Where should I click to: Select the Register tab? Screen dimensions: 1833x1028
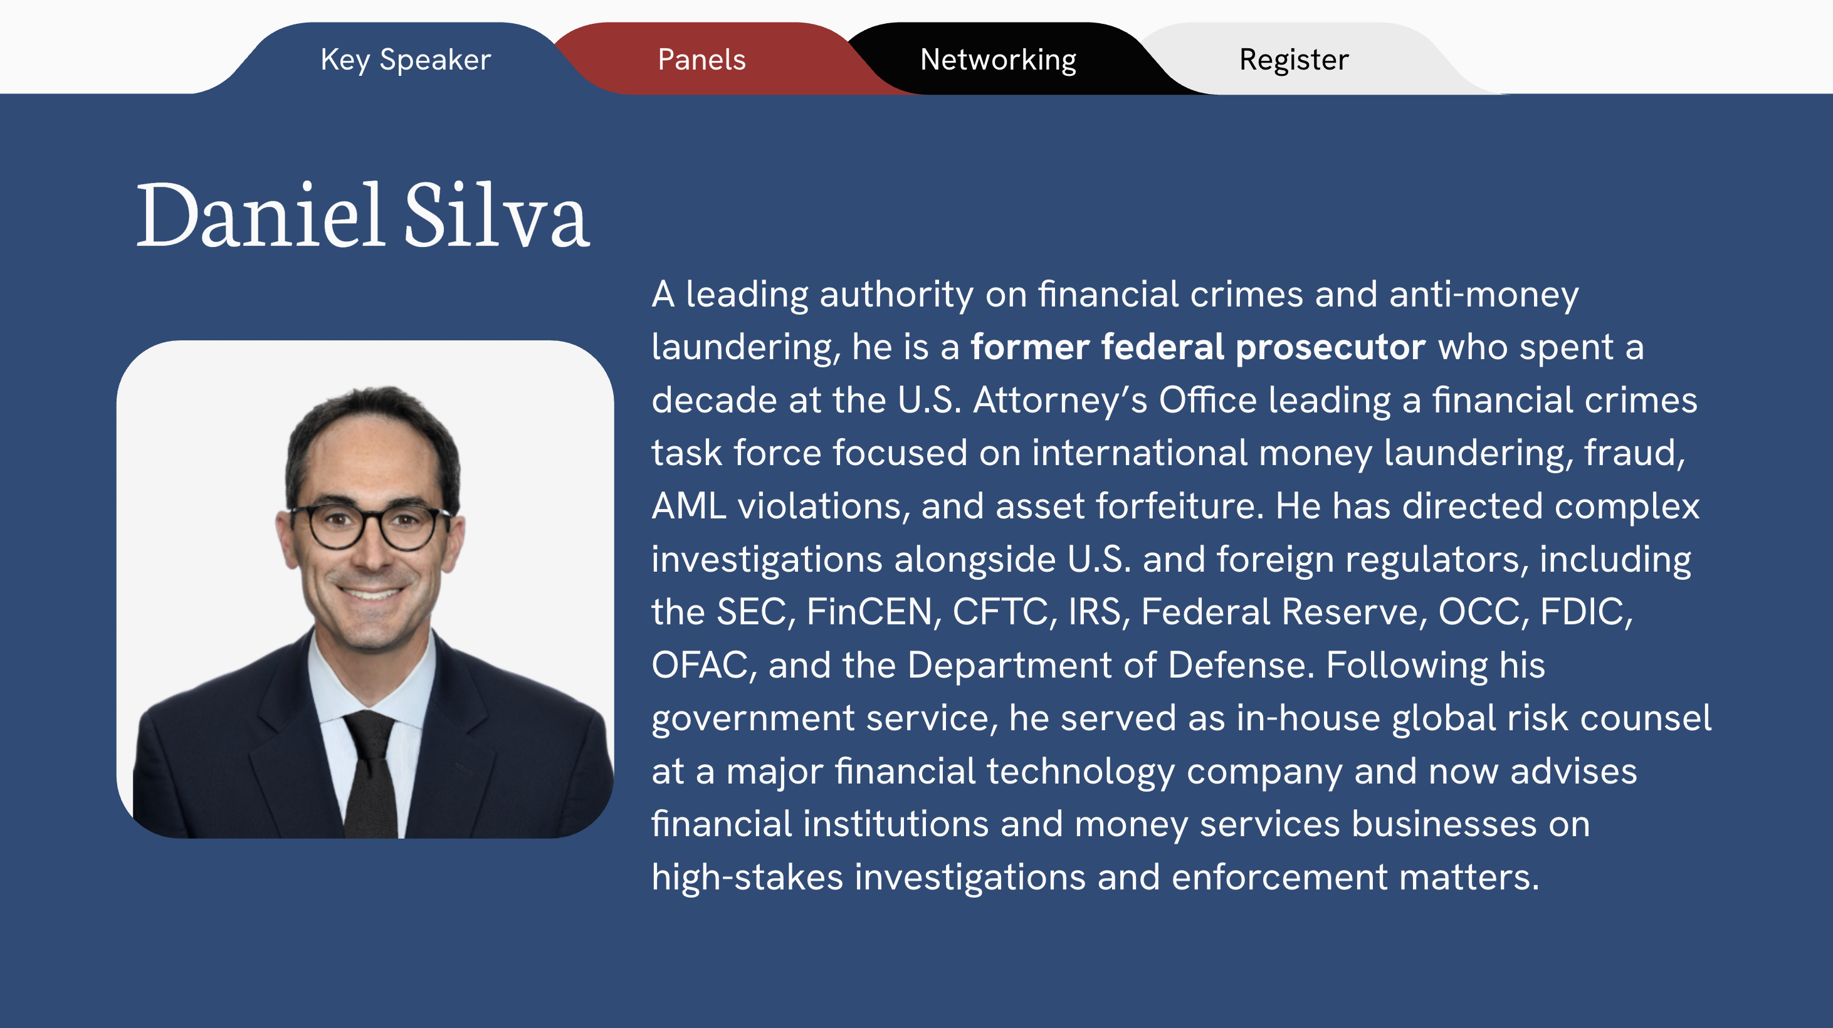click(1294, 60)
